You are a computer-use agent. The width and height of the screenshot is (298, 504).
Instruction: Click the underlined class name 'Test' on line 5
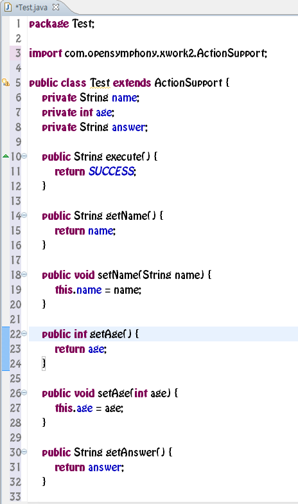(100, 83)
